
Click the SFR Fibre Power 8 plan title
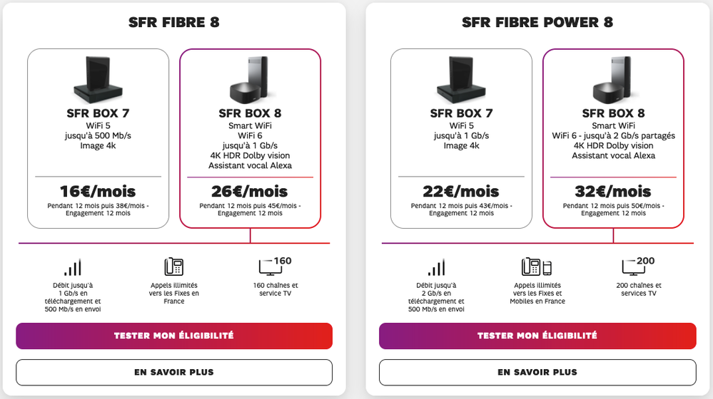[x=537, y=22]
